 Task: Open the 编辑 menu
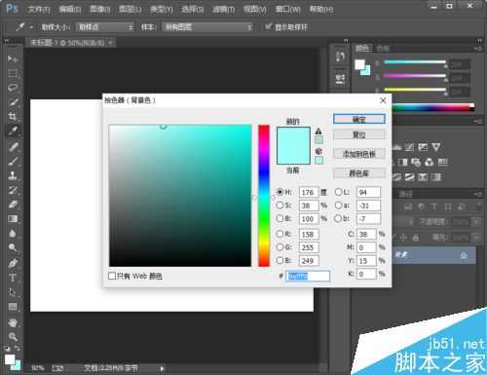click(x=70, y=10)
